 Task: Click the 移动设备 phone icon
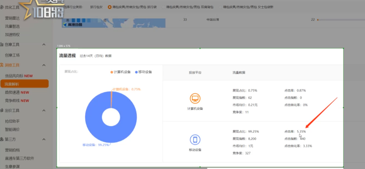click(x=195, y=139)
